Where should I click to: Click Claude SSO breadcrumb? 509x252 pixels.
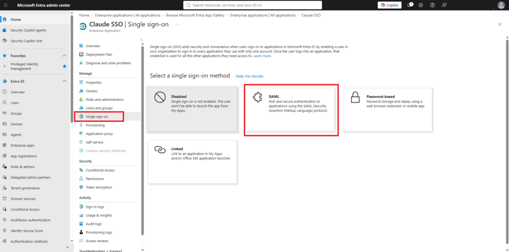[311, 15]
